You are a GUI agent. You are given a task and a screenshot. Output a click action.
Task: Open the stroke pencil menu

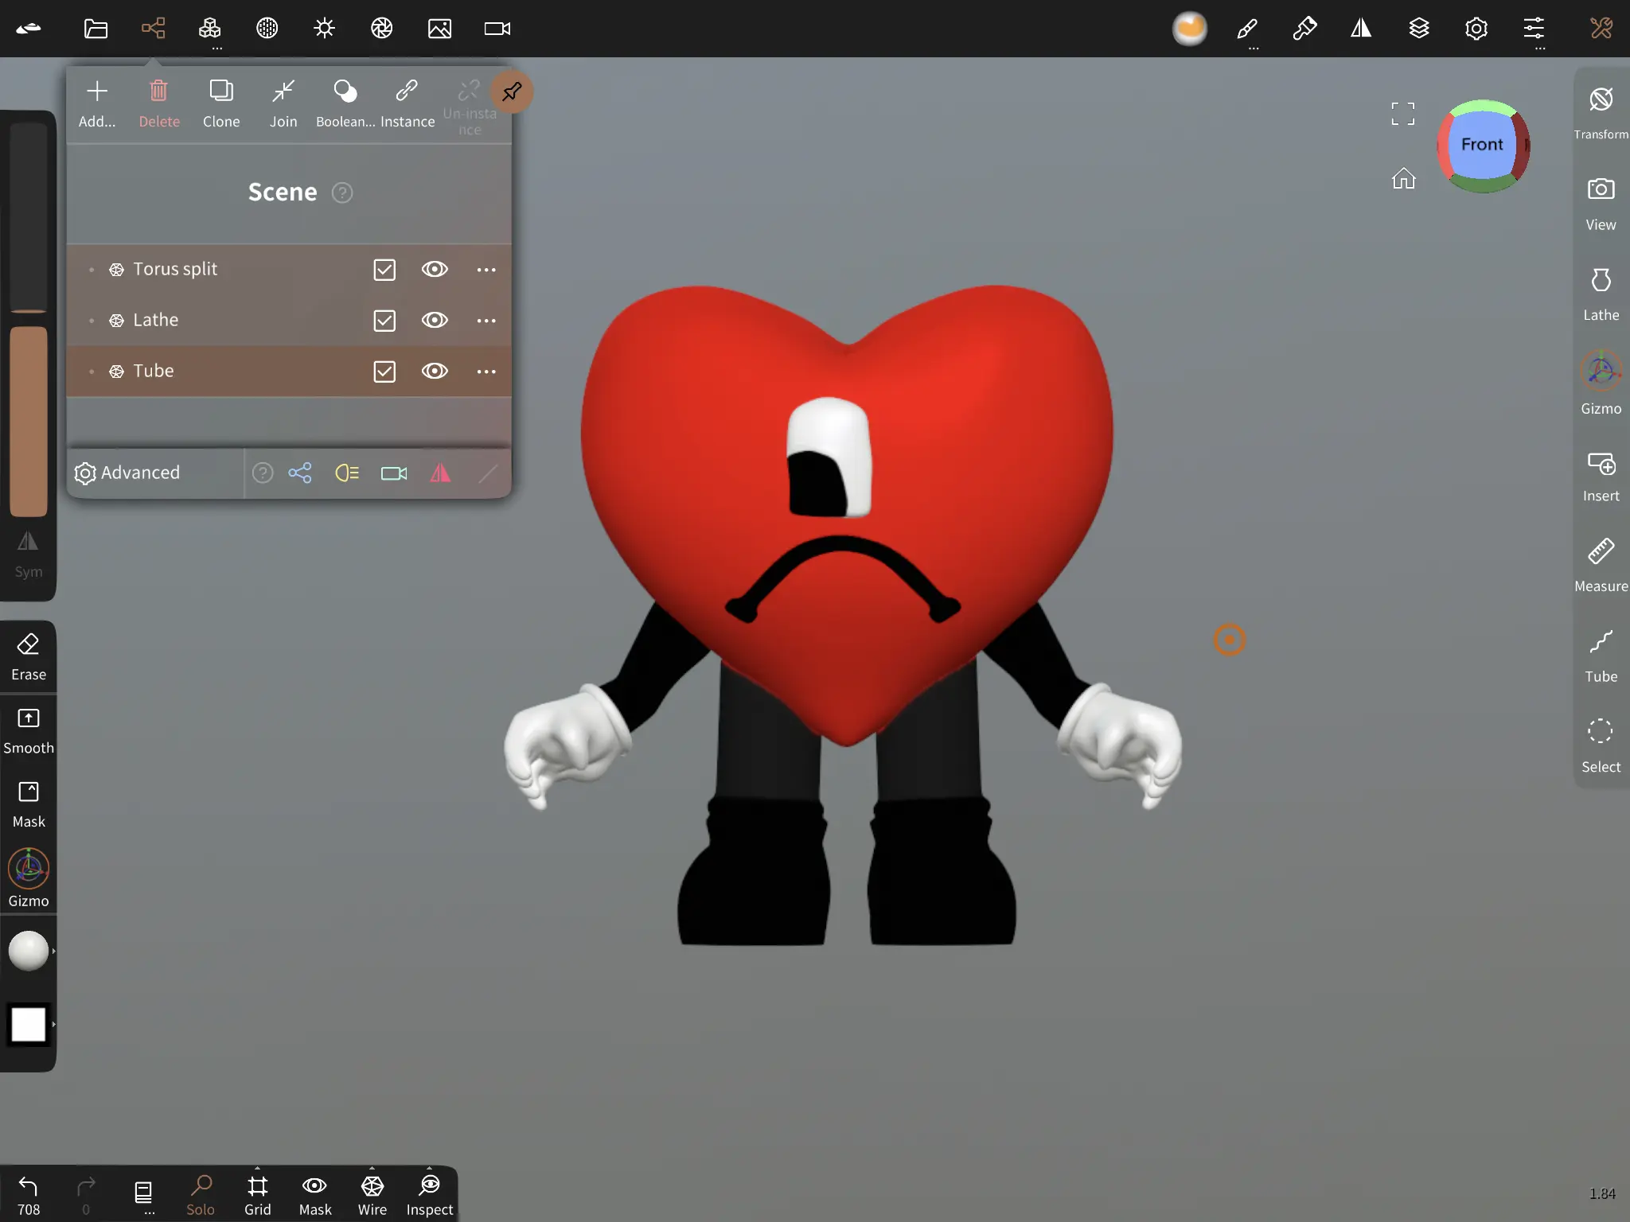(1247, 29)
